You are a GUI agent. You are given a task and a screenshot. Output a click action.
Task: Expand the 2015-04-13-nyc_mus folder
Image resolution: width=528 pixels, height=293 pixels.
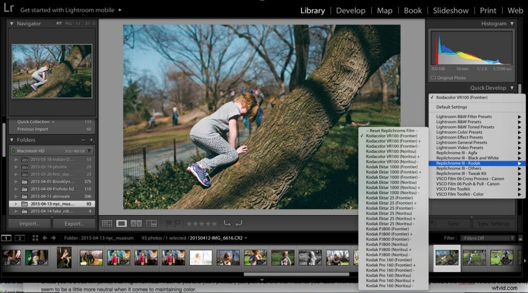coord(16,204)
